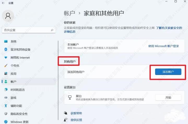Click the 本地帐户 text
The image size is (188, 124).
[x=73, y=45]
